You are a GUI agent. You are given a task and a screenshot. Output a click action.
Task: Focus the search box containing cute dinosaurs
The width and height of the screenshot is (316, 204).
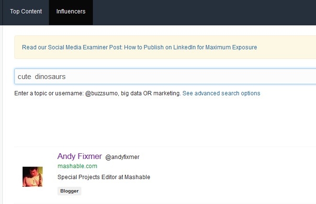point(165,77)
